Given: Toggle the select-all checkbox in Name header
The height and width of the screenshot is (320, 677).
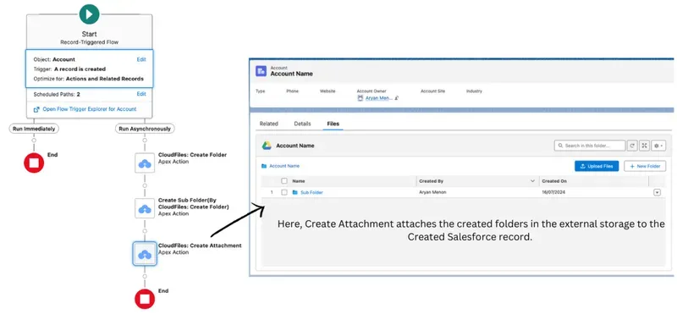Looking at the screenshot, I should [284, 181].
